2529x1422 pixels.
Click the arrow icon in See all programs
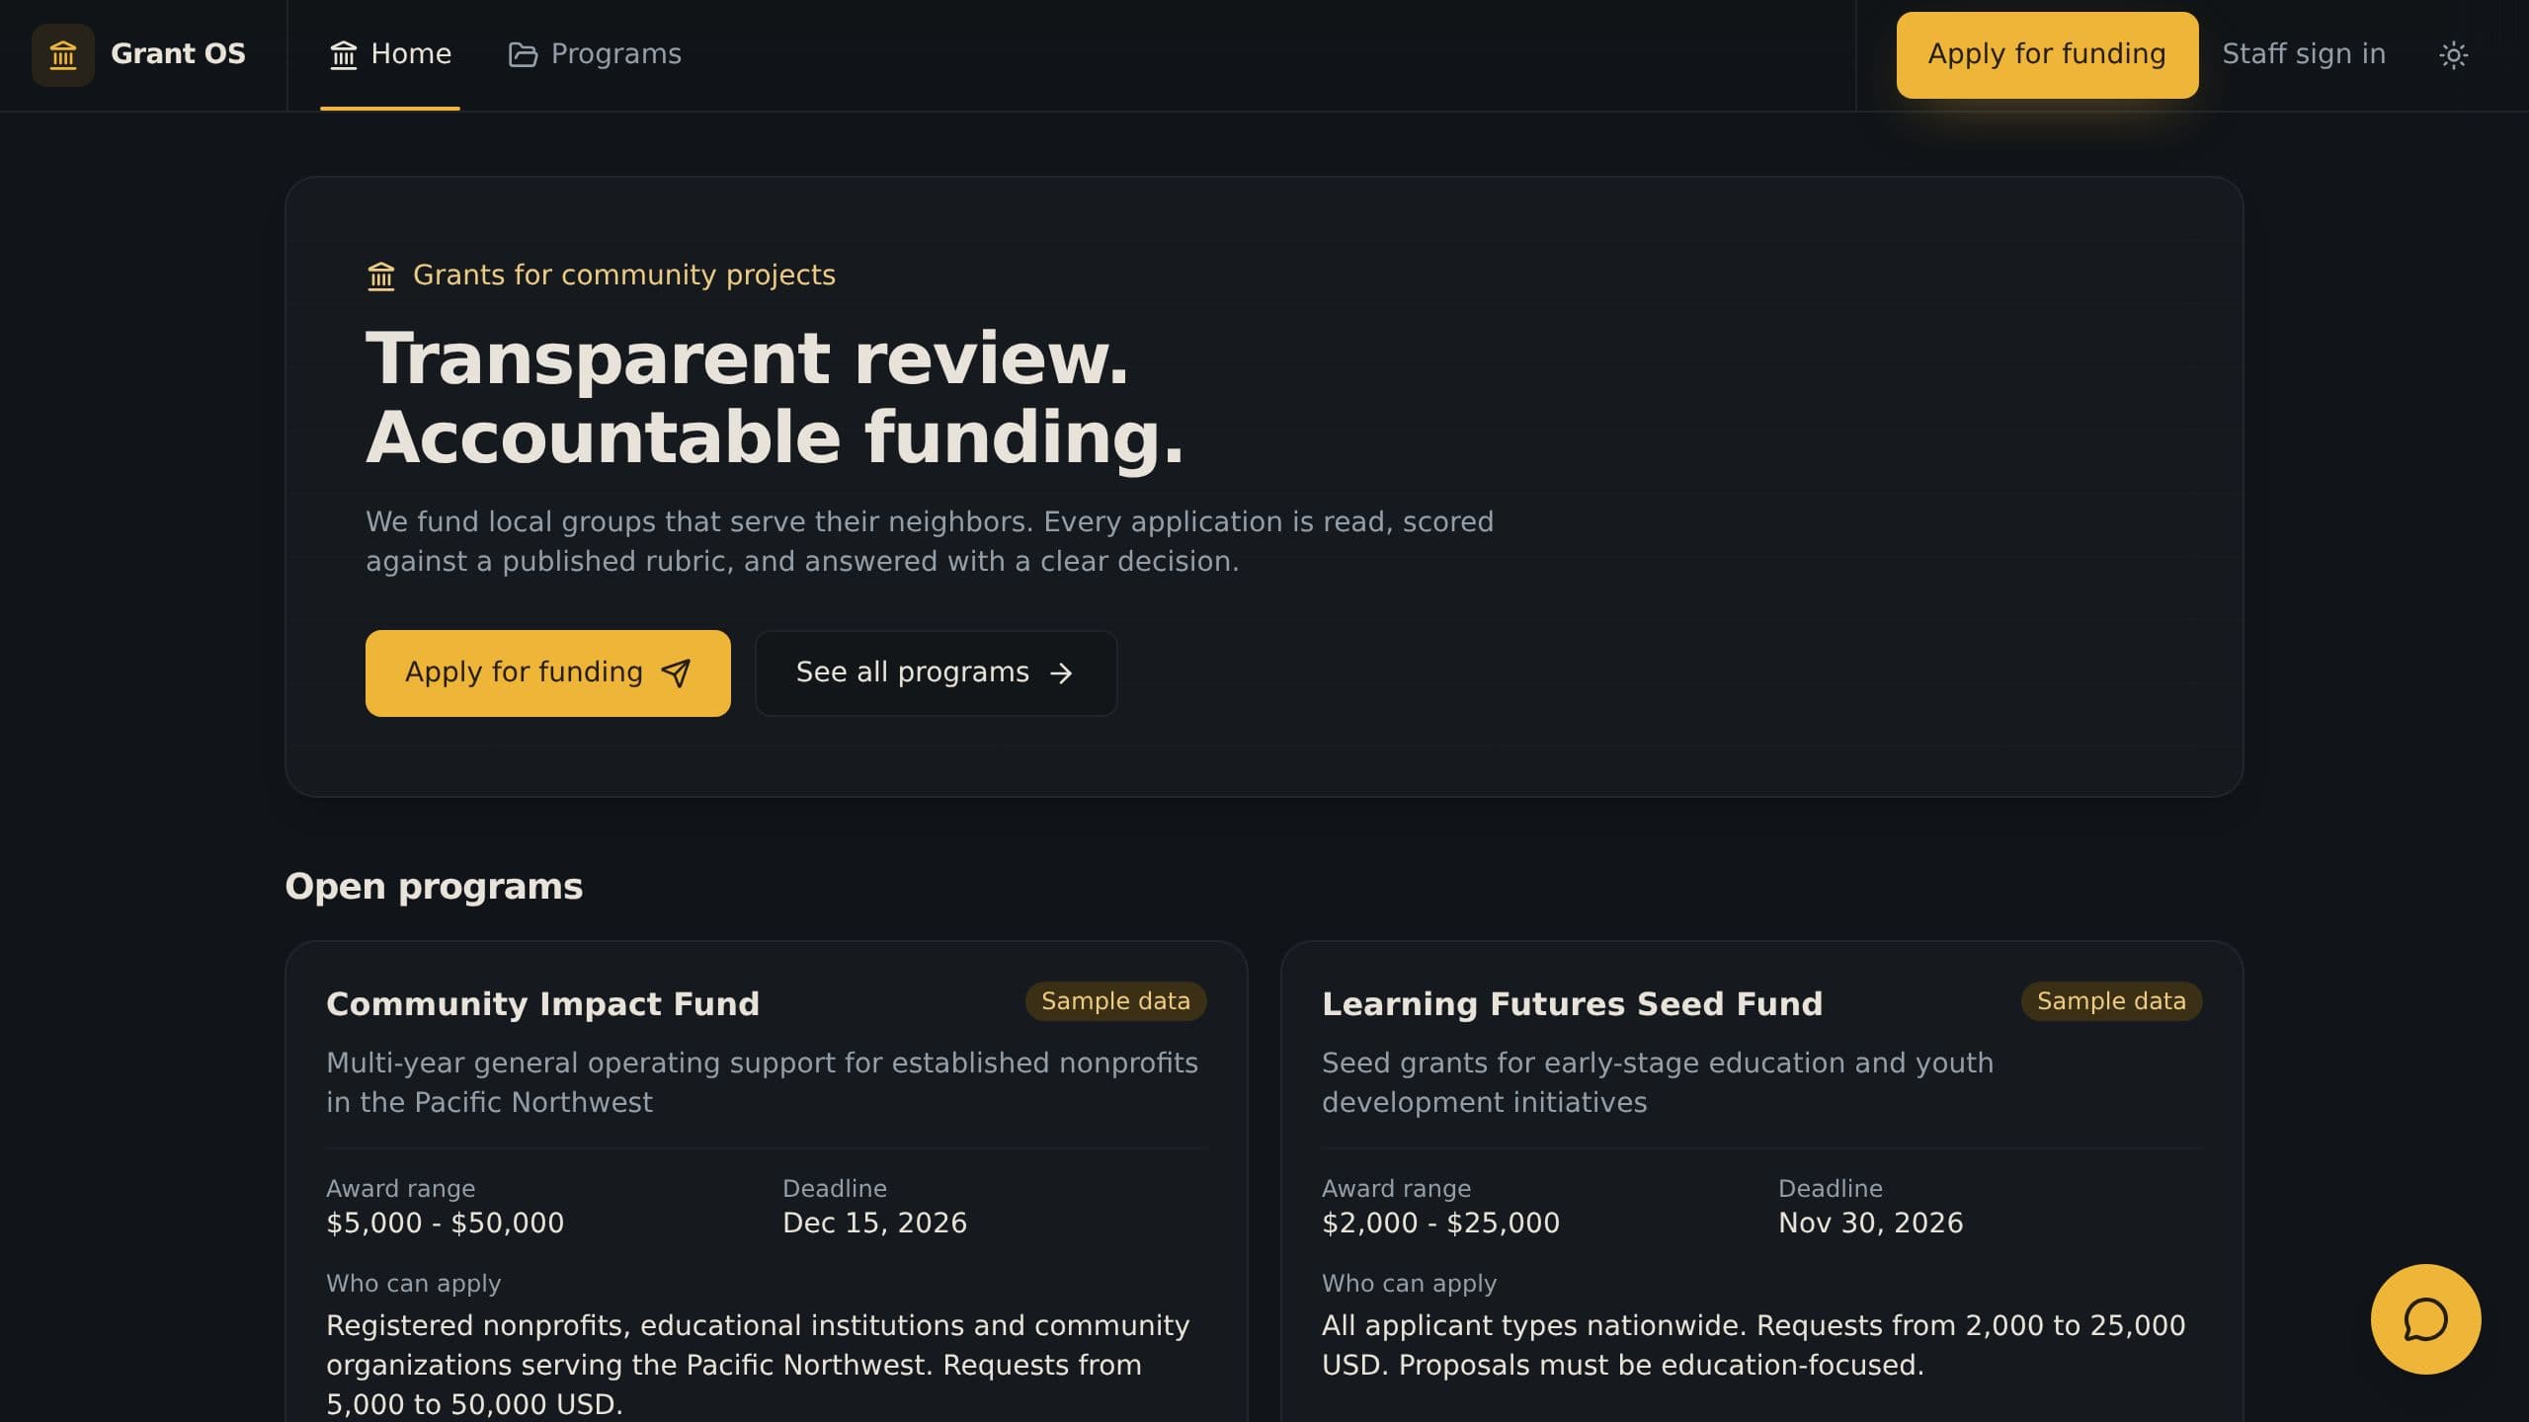coord(1061,673)
